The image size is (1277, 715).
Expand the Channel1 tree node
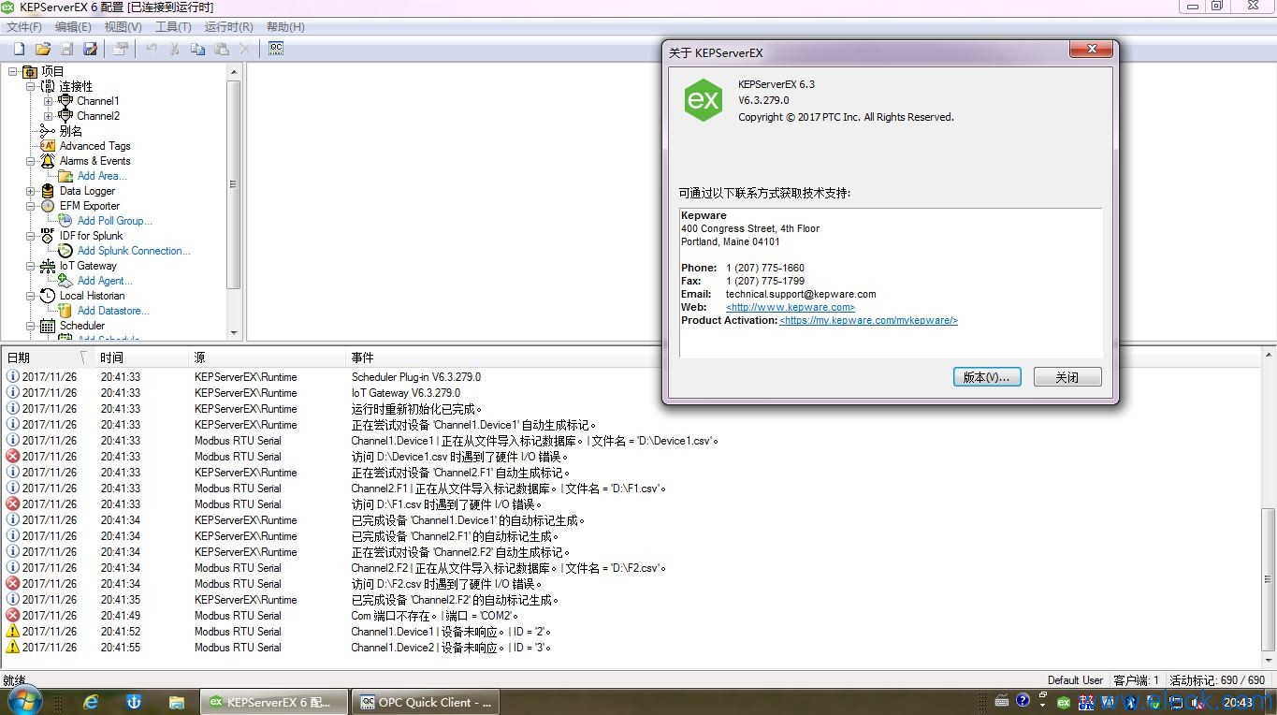pyautogui.click(x=49, y=101)
